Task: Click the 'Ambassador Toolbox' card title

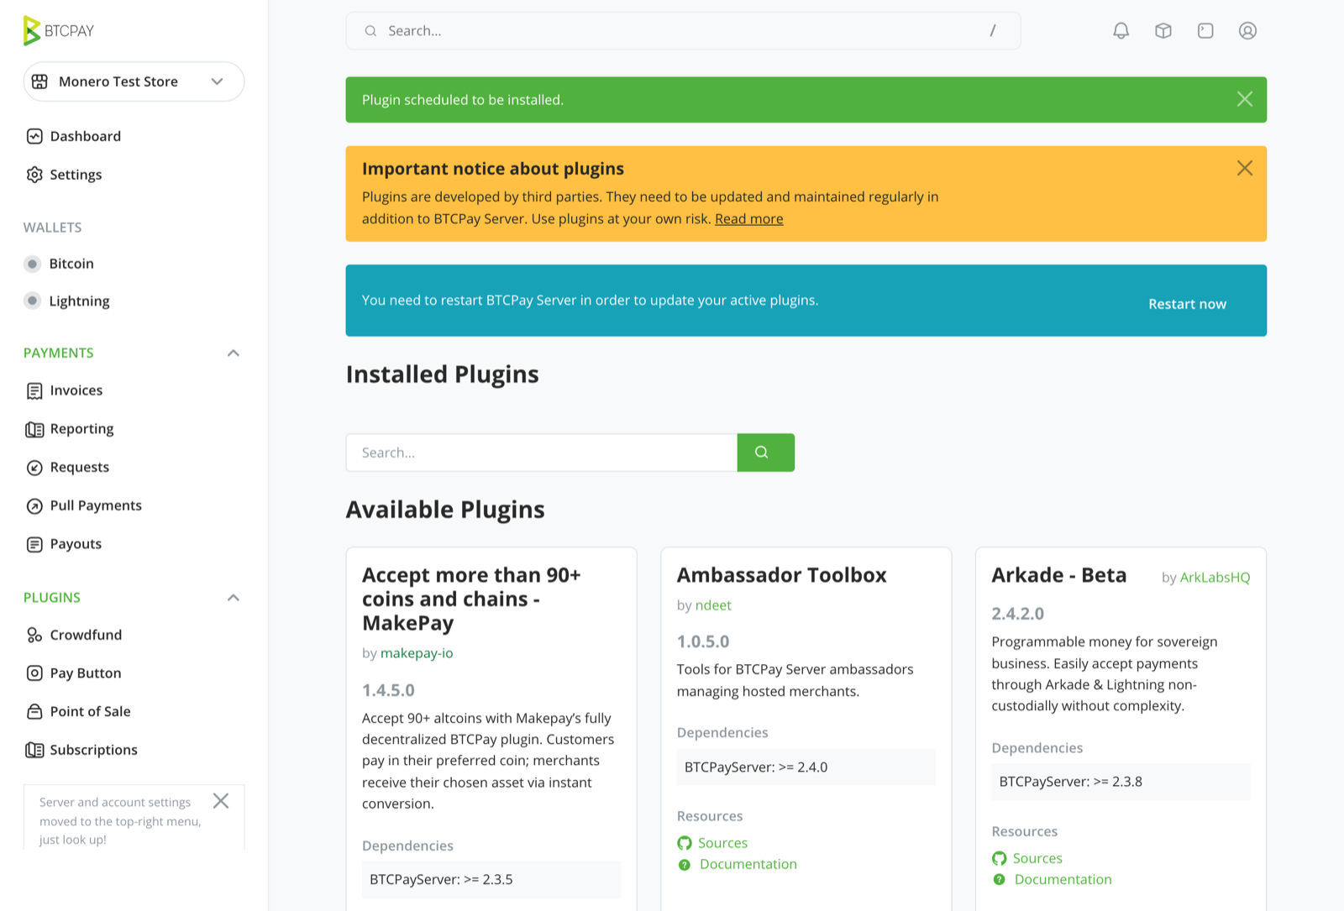Action: pos(782,575)
